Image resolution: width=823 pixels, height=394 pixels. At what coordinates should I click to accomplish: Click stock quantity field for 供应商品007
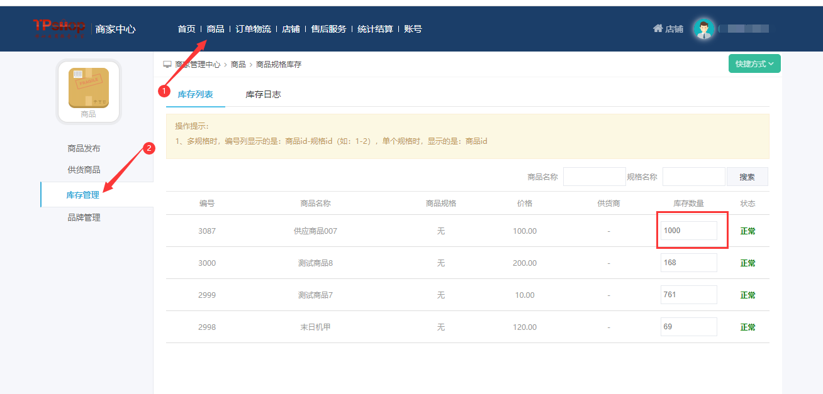(x=688, y=231)
